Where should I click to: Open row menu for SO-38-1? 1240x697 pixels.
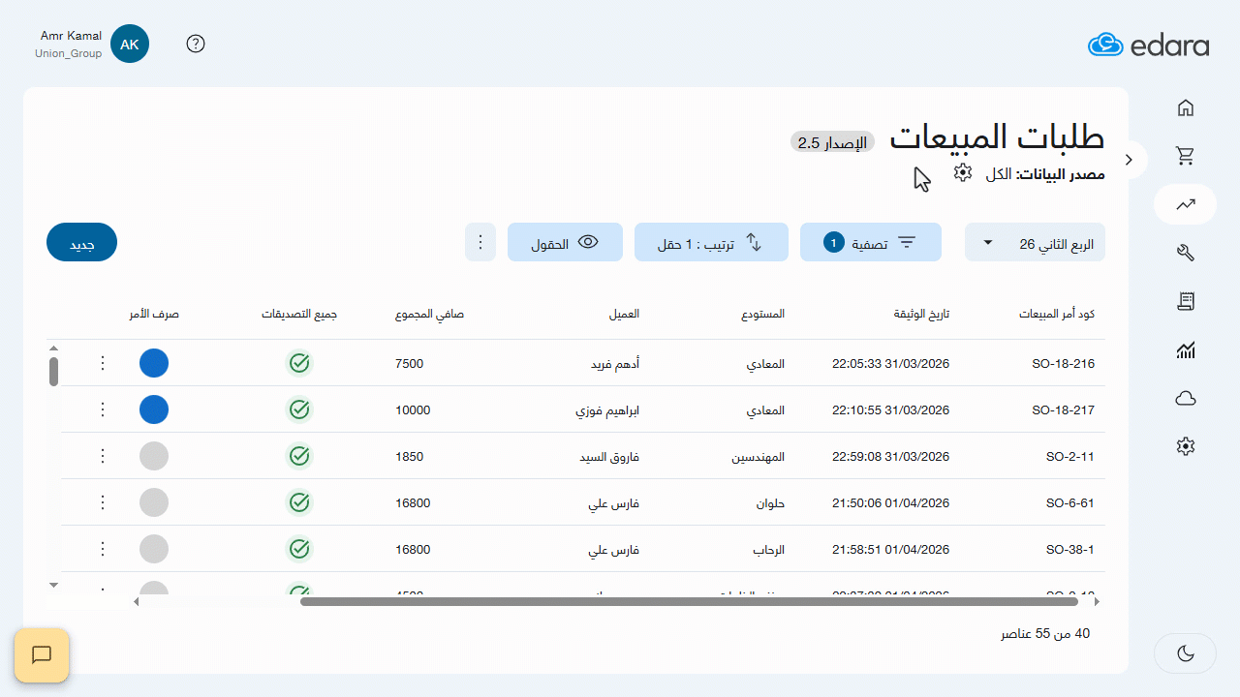pos(103,549)
